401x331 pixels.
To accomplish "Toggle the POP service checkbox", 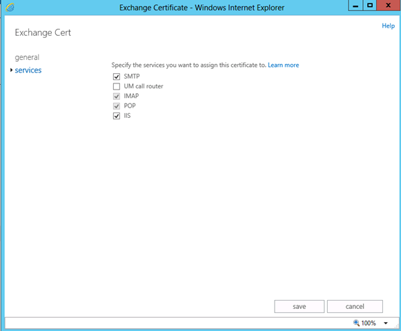I will (x=117, y=106).
